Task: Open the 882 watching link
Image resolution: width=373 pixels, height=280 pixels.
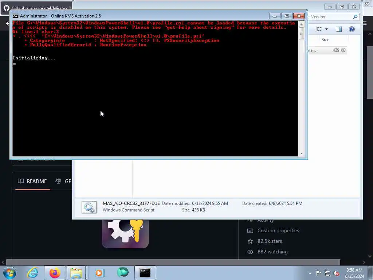Action: (x=272, y=252)
